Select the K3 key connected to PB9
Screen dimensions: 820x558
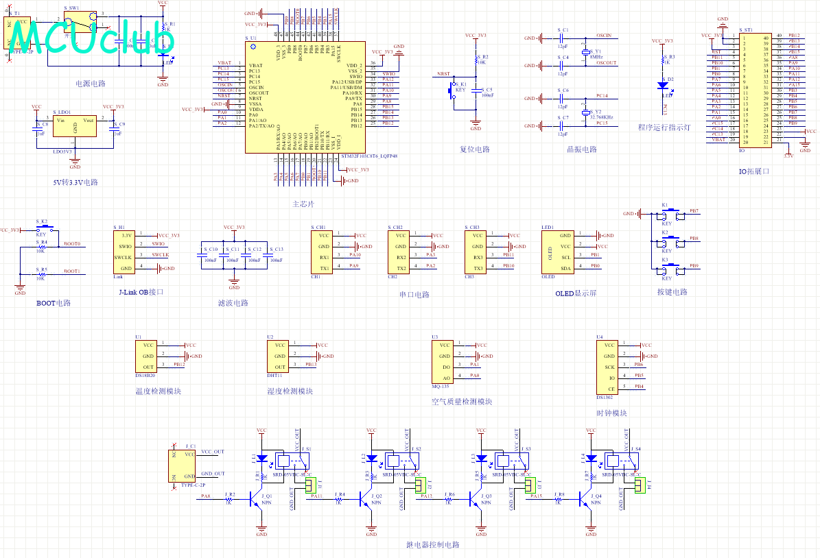(x=672, y=269)
